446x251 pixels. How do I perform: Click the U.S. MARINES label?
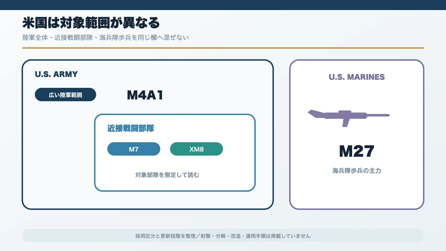357,77
